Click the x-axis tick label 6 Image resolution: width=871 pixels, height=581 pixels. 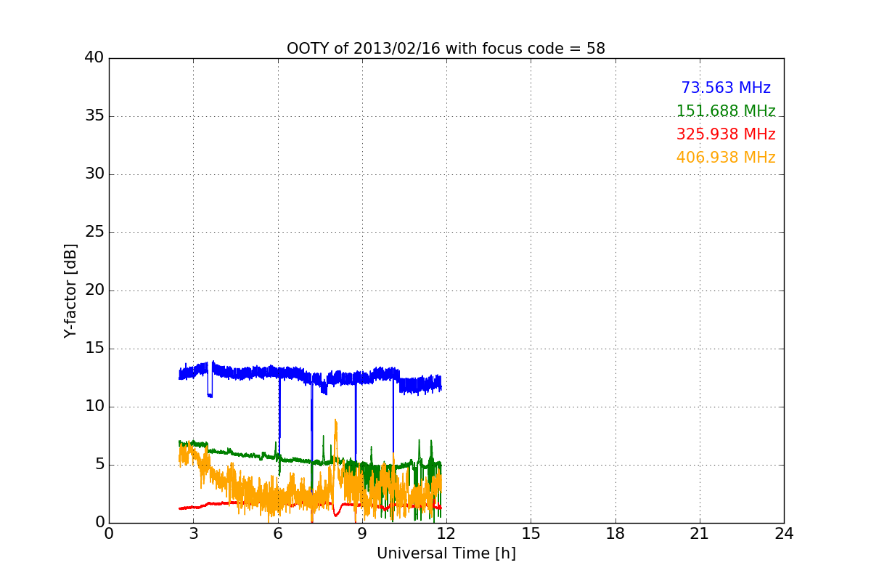277,534
